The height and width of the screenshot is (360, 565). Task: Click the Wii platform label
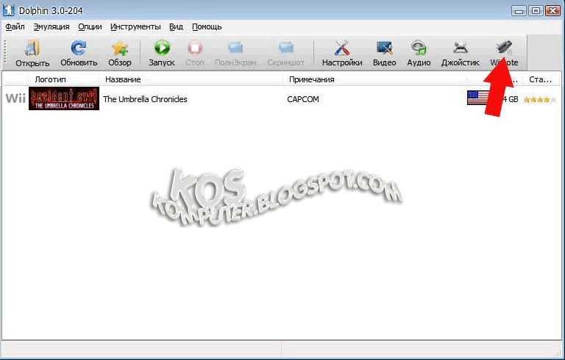[x=15, y=98]
